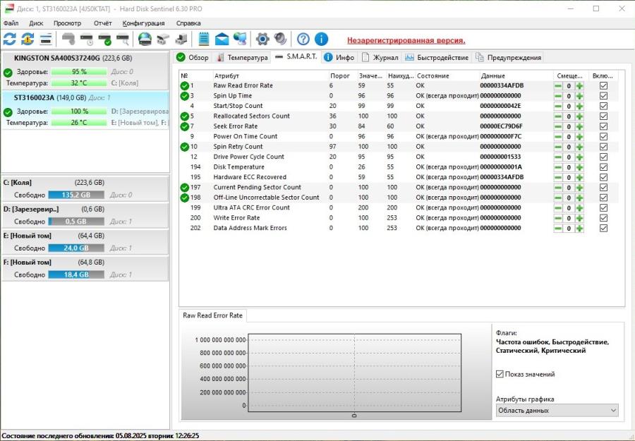The height and width of the screenshot is (441, 635).
Task: Click the question mark help icon
Action: (303, 39)
